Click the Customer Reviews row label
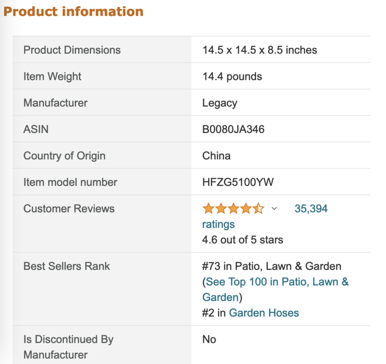The height and width of the screenshot is (364, 386). (x=69, y=209)
